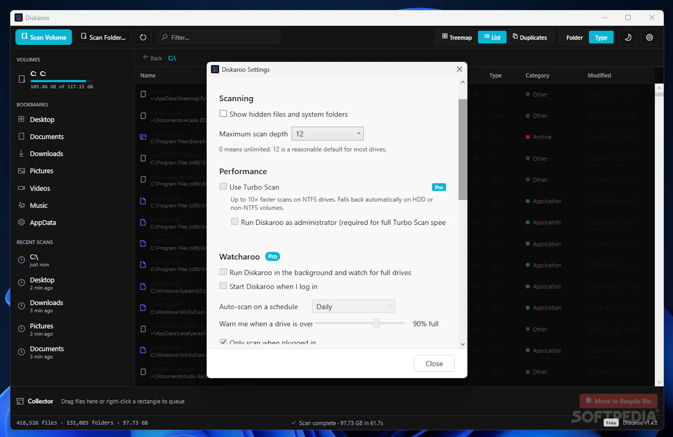Sort file list by Type column

[x=495, y=75]
